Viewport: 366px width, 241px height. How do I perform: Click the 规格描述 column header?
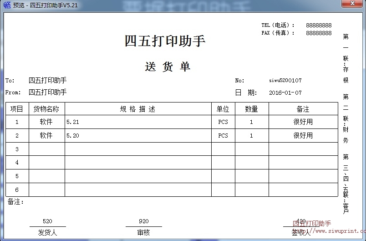pos(138,109)
